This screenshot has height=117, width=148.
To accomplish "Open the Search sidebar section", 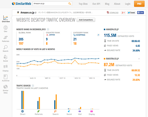I will pyautogui.click(x=5, y=49).
